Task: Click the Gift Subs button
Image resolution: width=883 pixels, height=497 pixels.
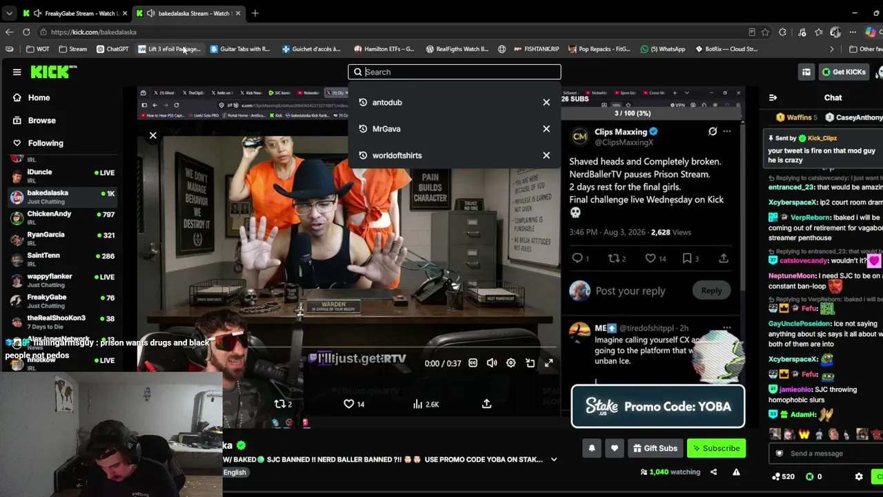Action: [x=655, y=448]
